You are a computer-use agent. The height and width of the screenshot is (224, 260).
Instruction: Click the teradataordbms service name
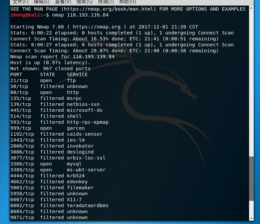pyautogui.click(x=88, y=206)
